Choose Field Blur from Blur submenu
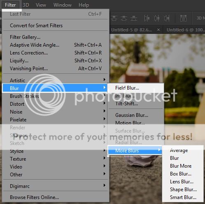205x204 pixels. pyautogui.click(x=136, y=88)
